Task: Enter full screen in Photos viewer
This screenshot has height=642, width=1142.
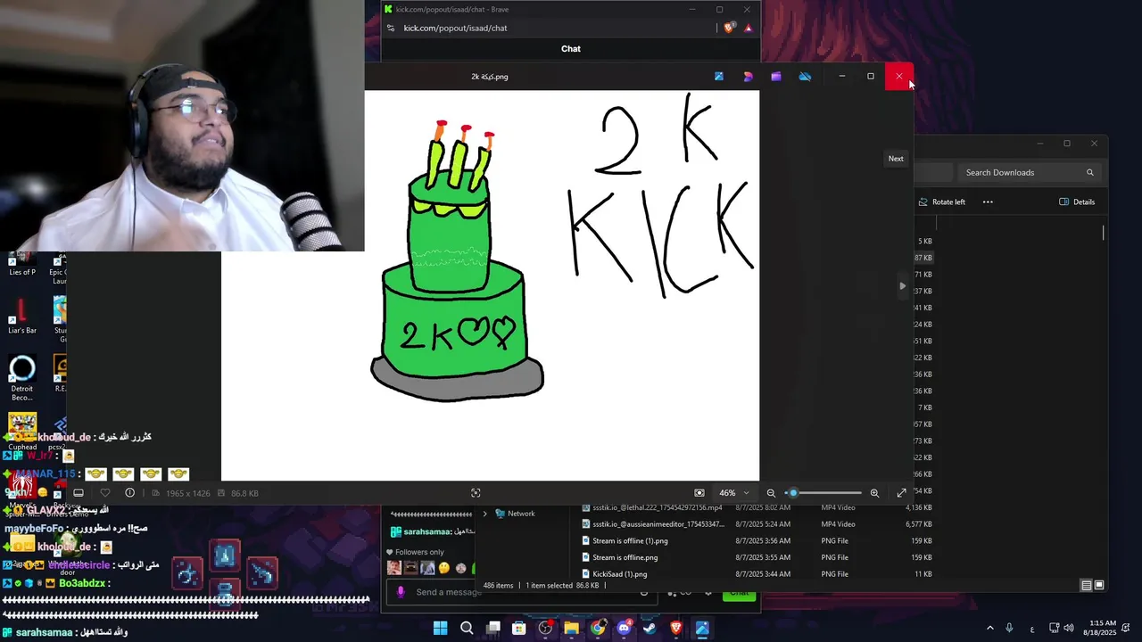Action: point(901,493)
